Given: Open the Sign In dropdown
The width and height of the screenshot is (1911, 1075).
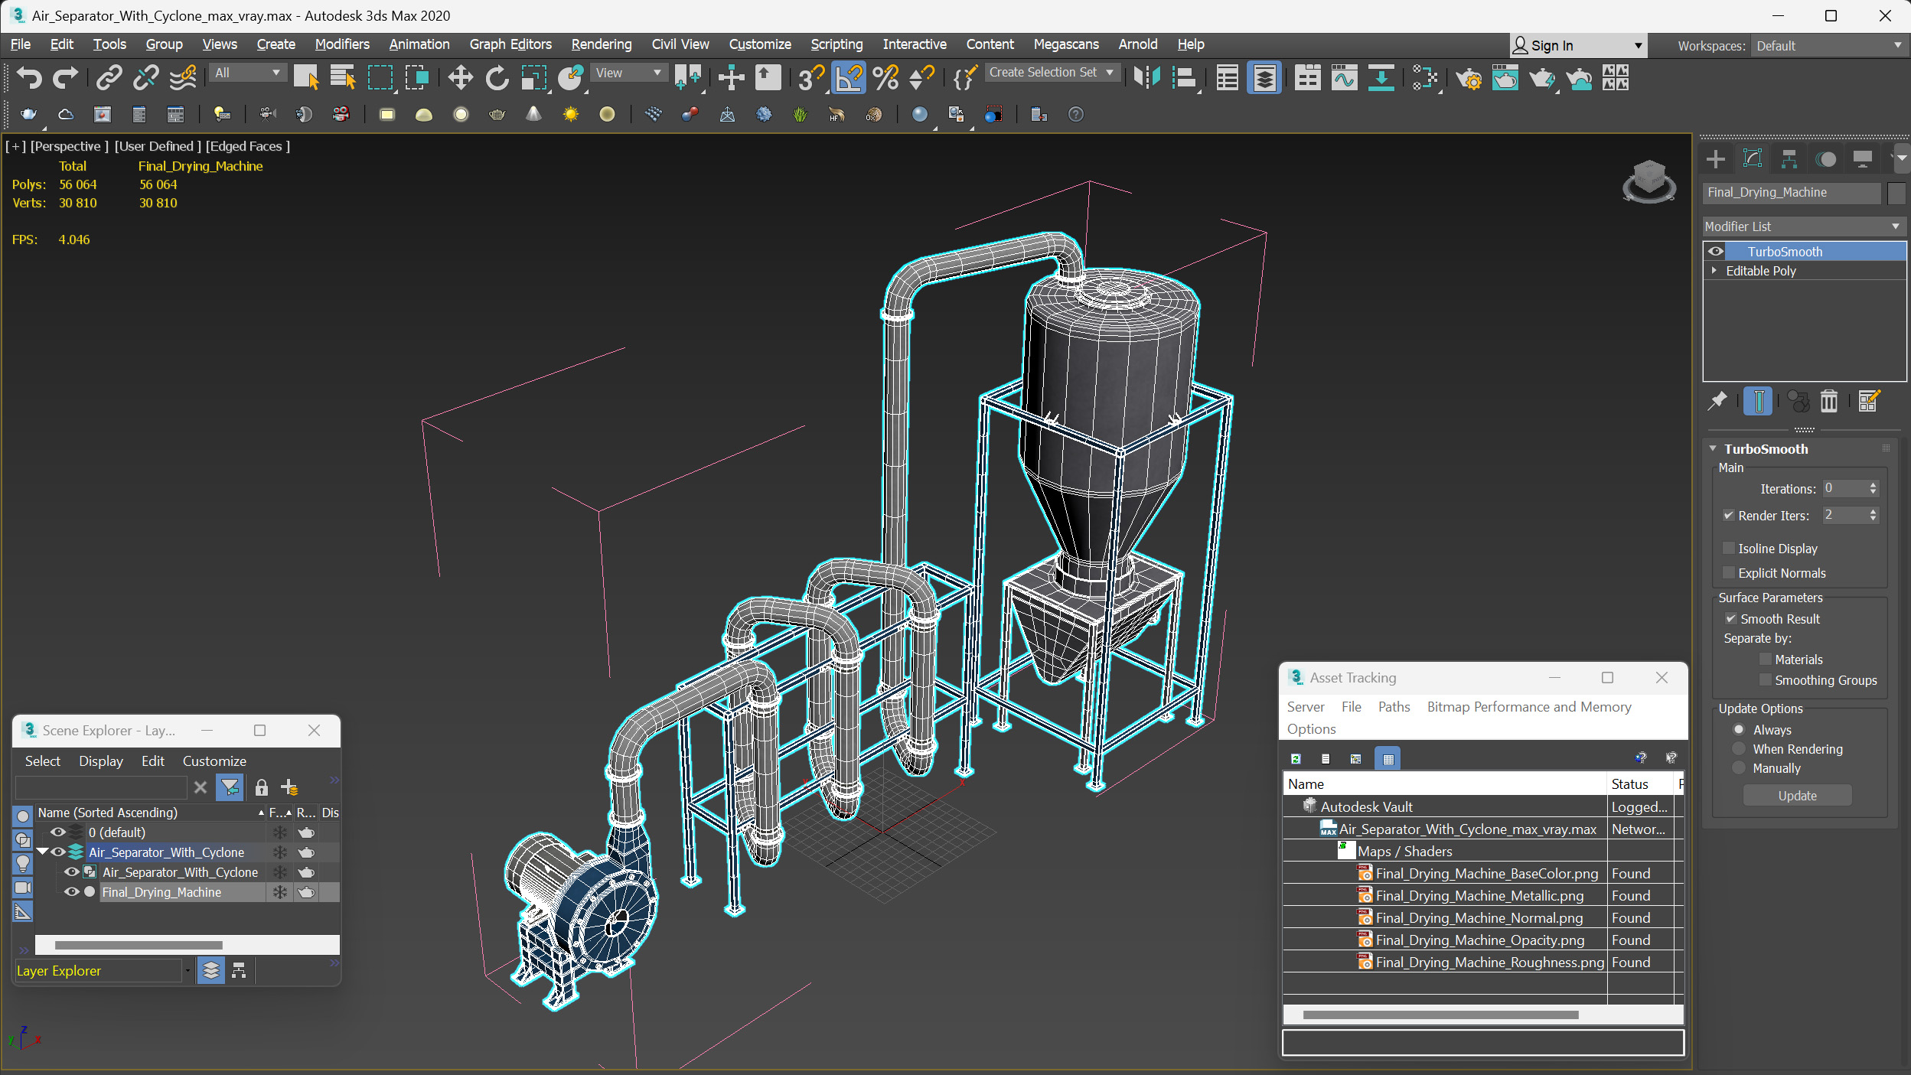Looking at the screenshot, I should (x=1577, y=46).
